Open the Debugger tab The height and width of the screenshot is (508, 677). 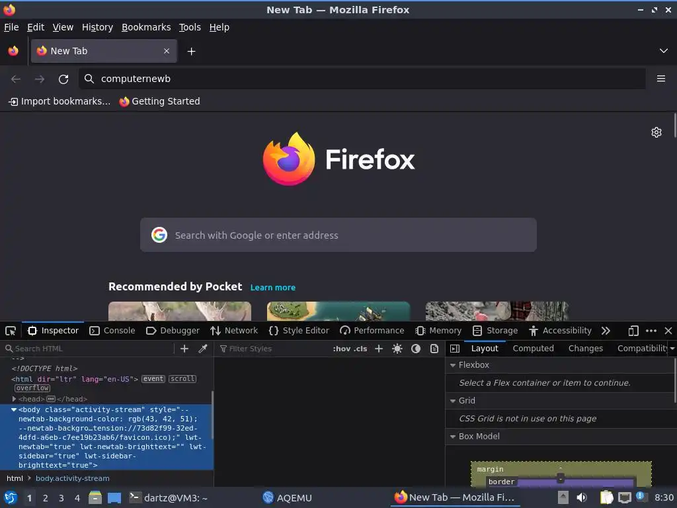(173, 331)
